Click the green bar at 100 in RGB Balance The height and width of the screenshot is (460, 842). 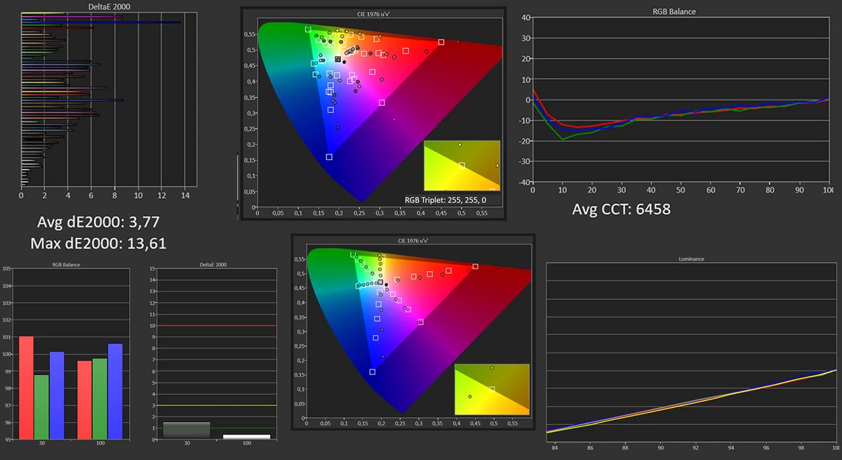point(100,398)
